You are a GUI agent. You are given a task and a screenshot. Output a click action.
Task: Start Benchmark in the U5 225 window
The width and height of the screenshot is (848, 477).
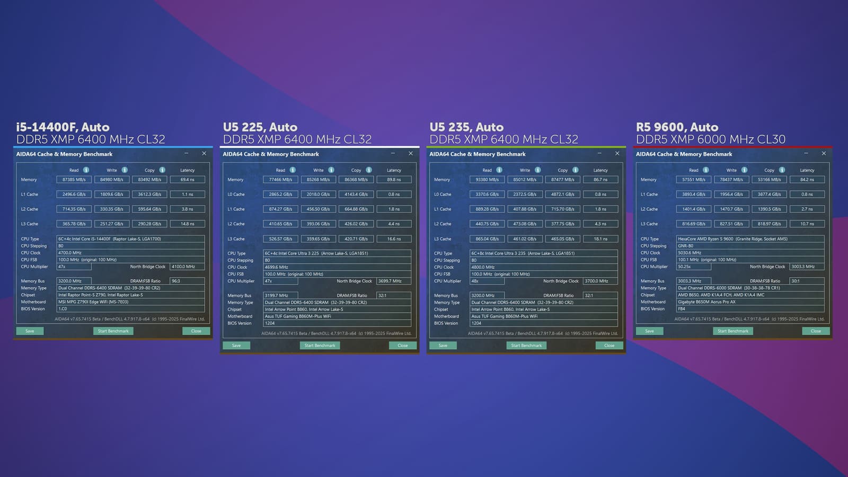pyautogui.click(x=320, y=346)
